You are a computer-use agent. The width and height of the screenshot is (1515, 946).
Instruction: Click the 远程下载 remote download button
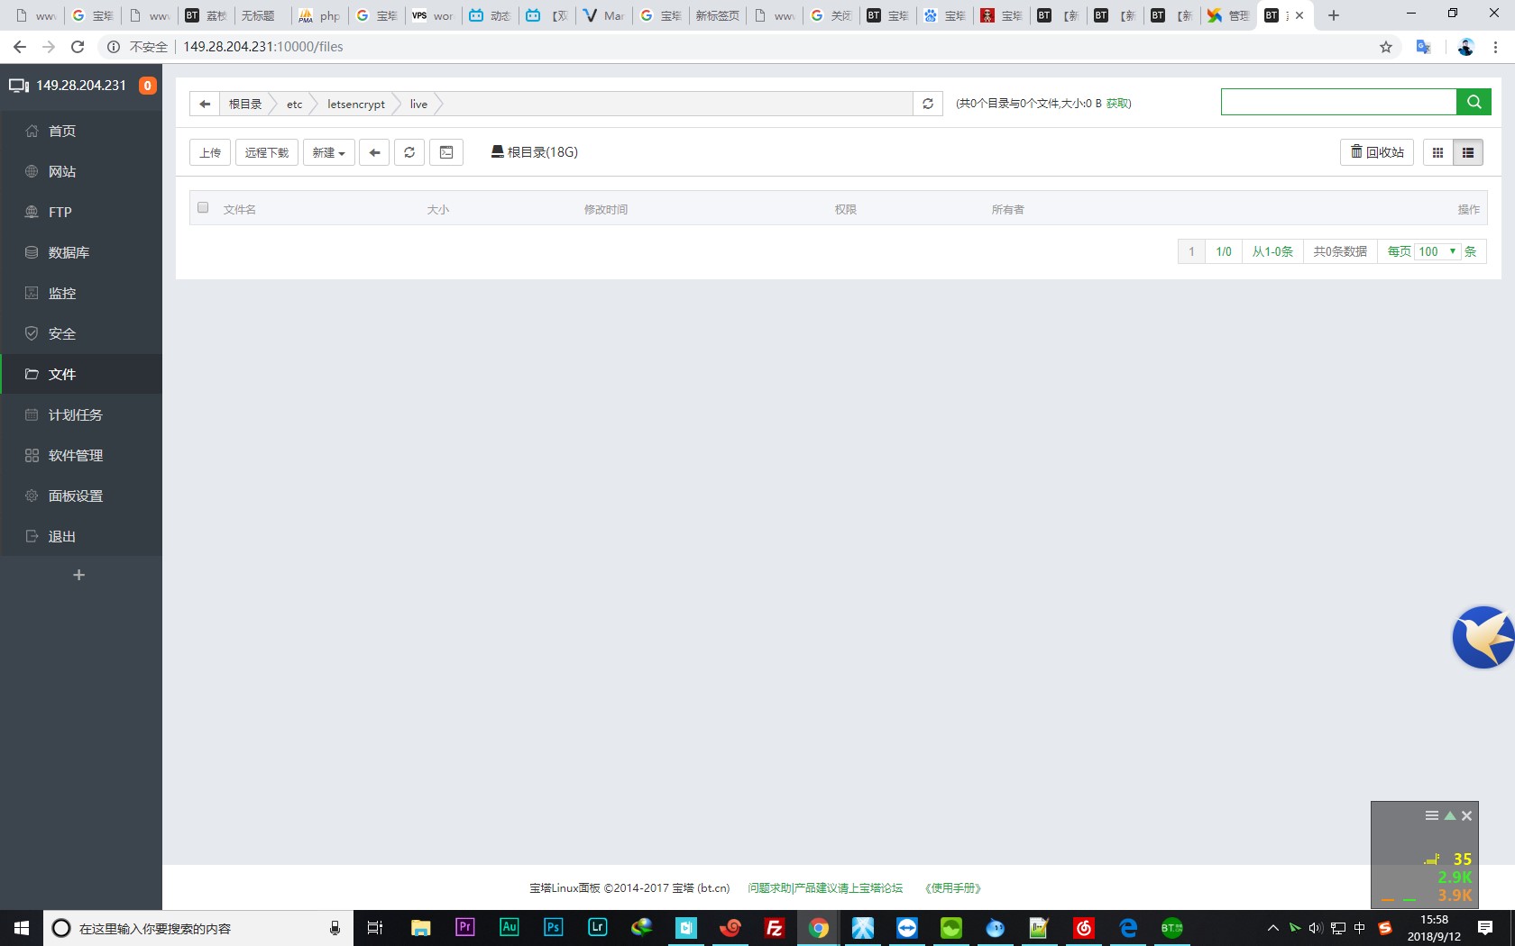coord(267,152)
